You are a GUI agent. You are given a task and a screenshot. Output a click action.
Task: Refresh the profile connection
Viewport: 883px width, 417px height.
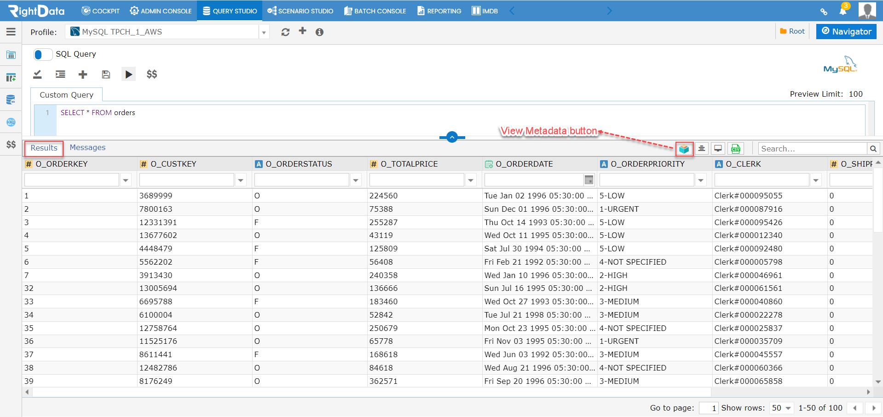285,32
